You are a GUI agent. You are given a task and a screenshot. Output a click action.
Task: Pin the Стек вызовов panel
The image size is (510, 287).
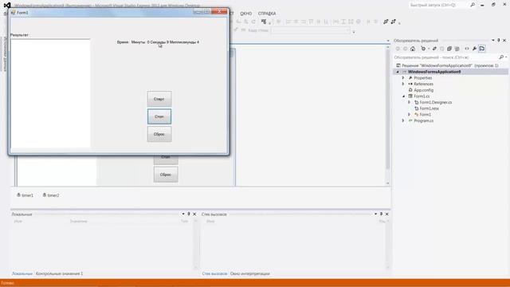pyautogui.click(x=381, y=214)
